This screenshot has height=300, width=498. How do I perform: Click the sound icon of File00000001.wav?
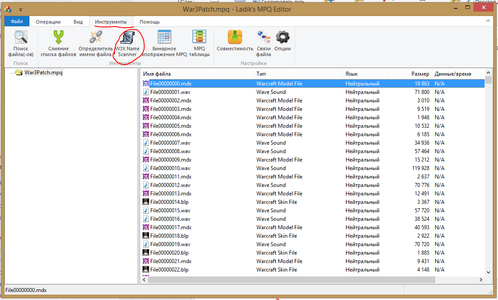[x=146, y=92]
